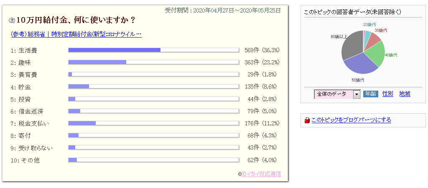Select the 全体のデータ combo box
The width and height of the screenshot is (428, 188).
point(334,94)
